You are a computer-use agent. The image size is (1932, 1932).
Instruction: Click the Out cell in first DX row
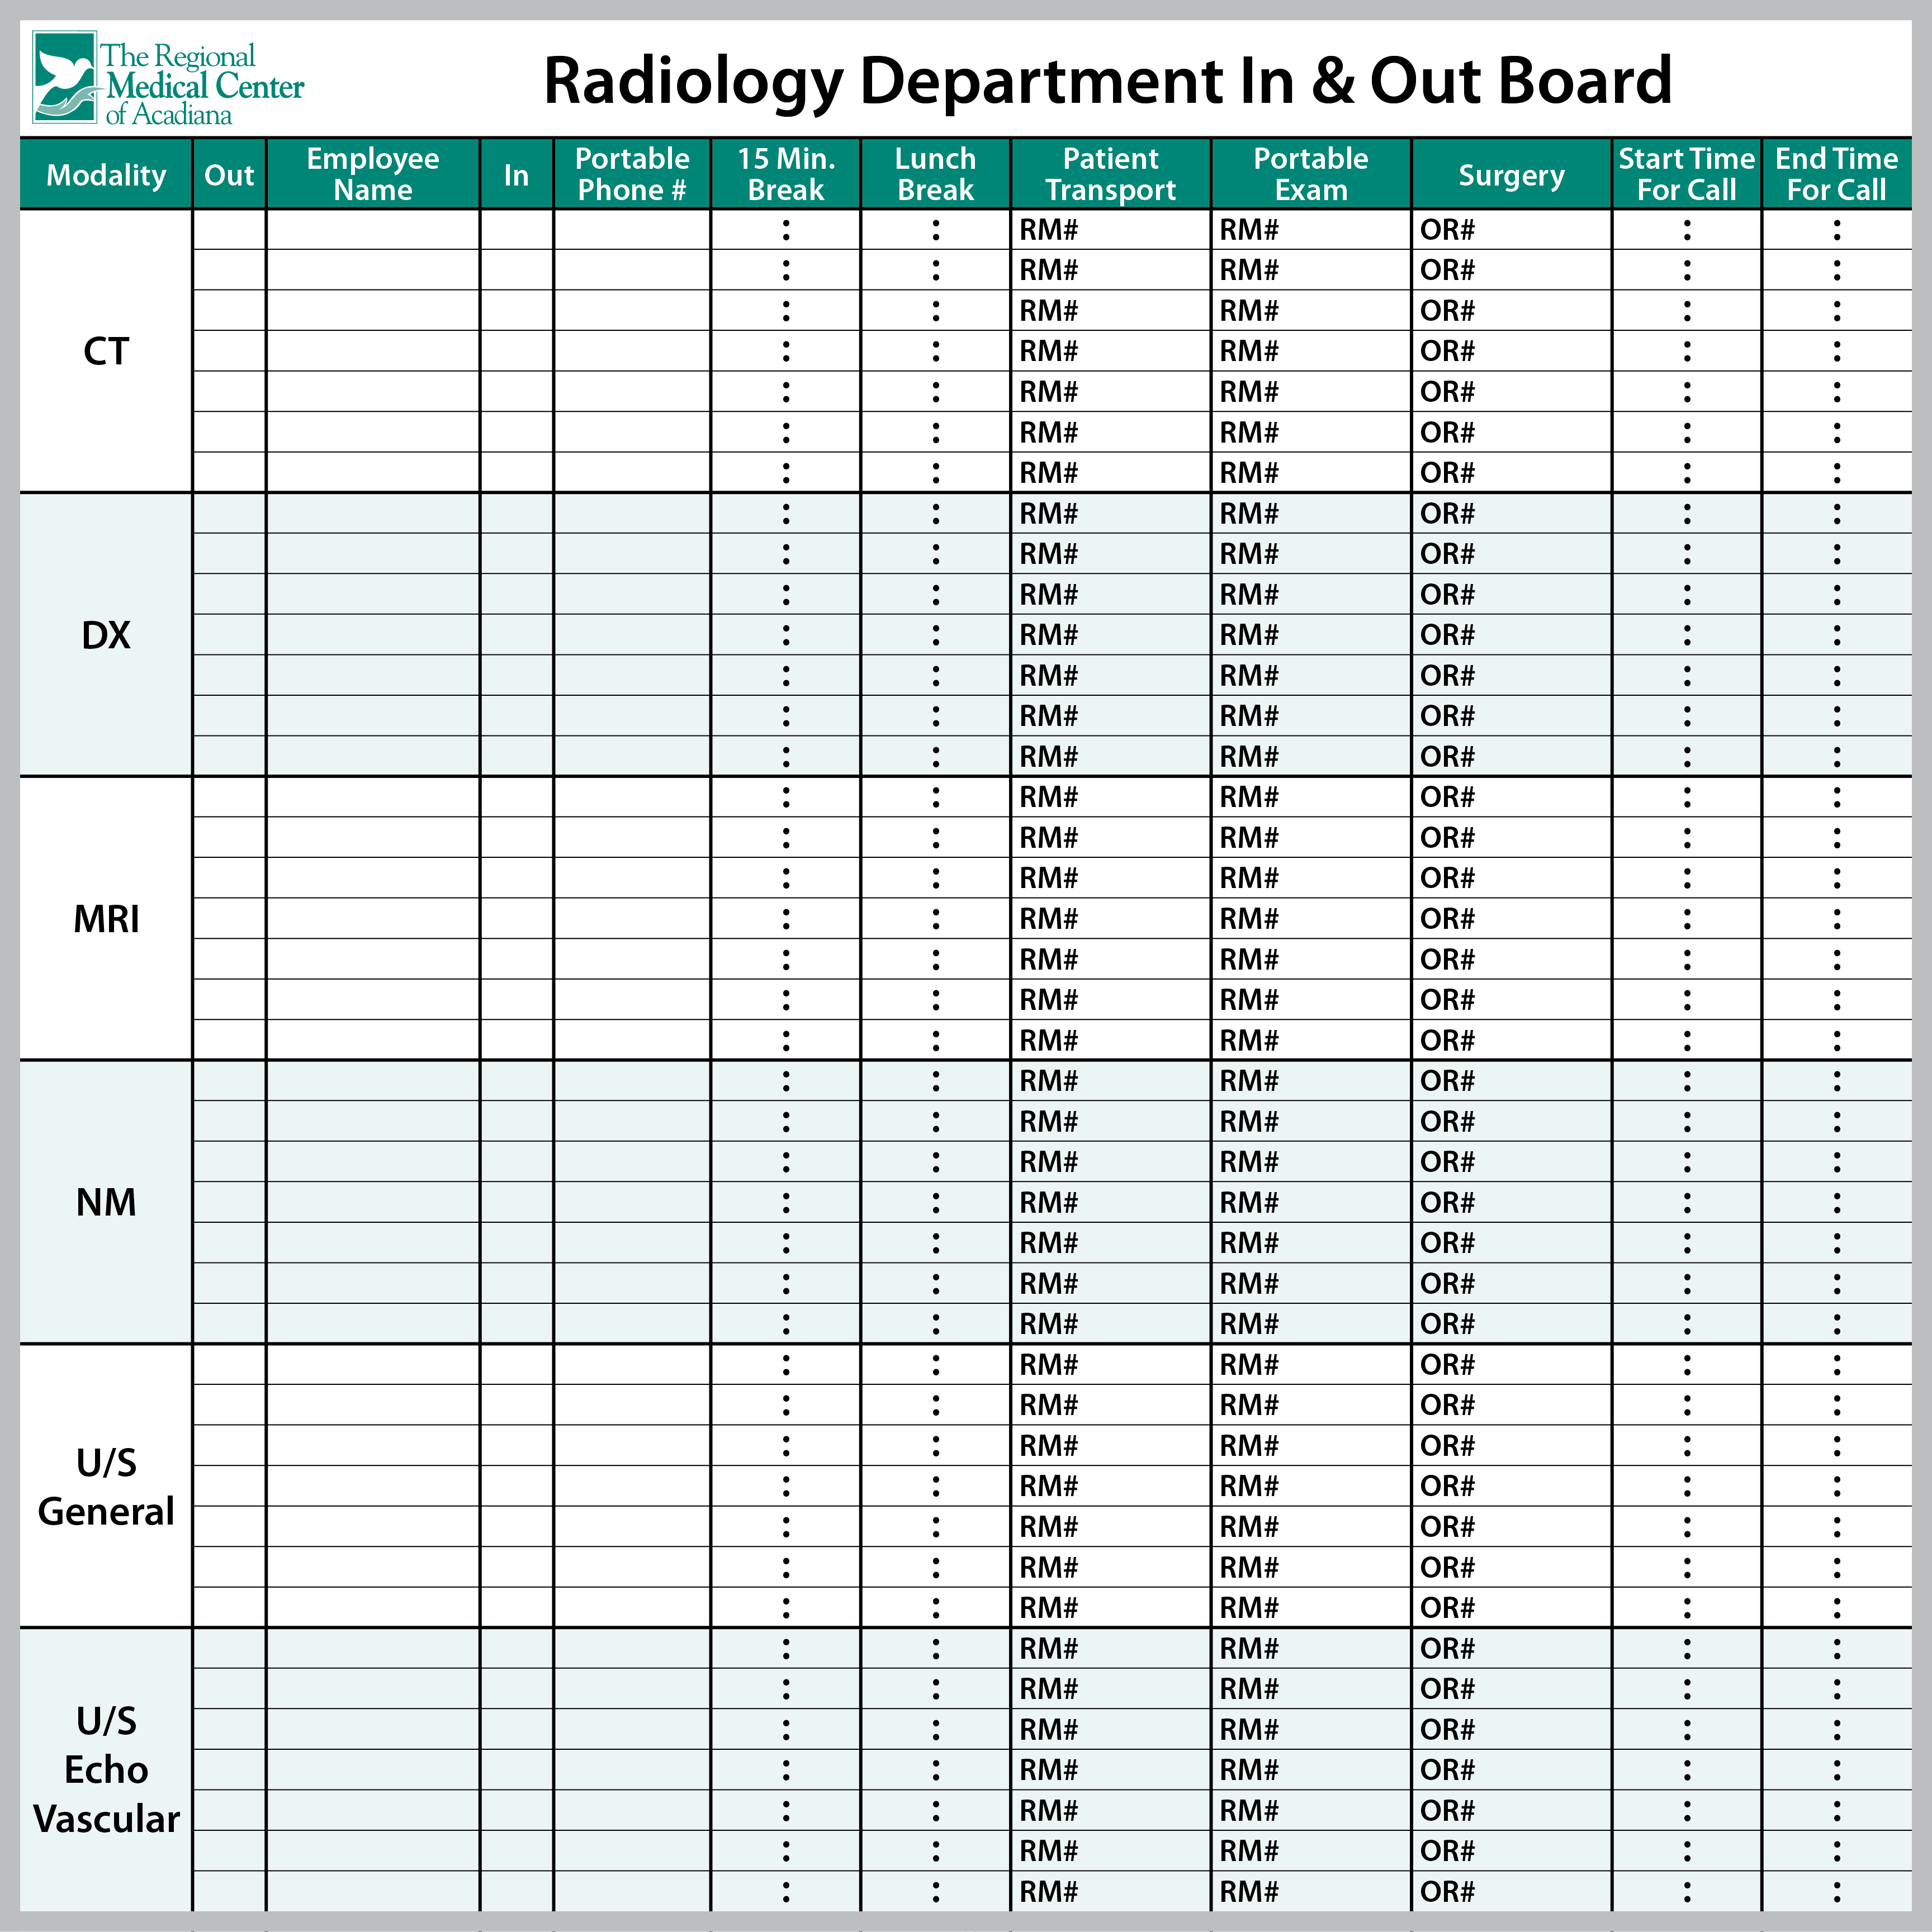(229, 514)
